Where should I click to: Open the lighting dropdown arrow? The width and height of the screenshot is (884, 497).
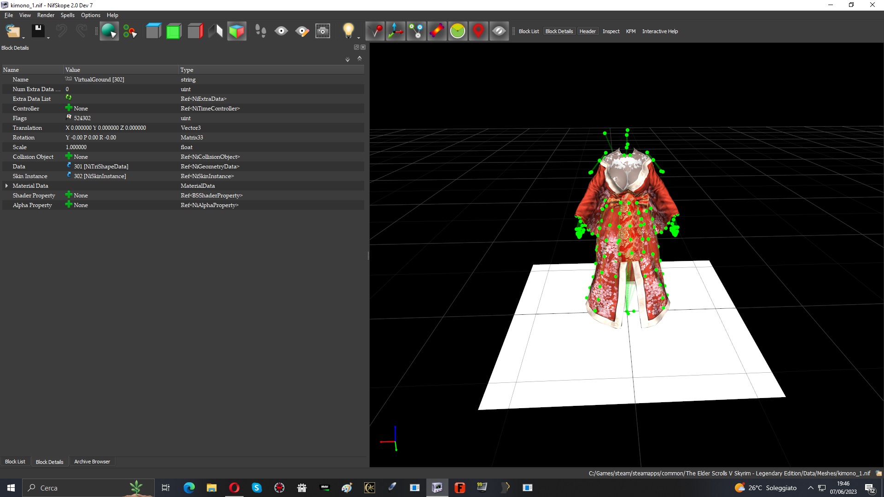point(359,38)
